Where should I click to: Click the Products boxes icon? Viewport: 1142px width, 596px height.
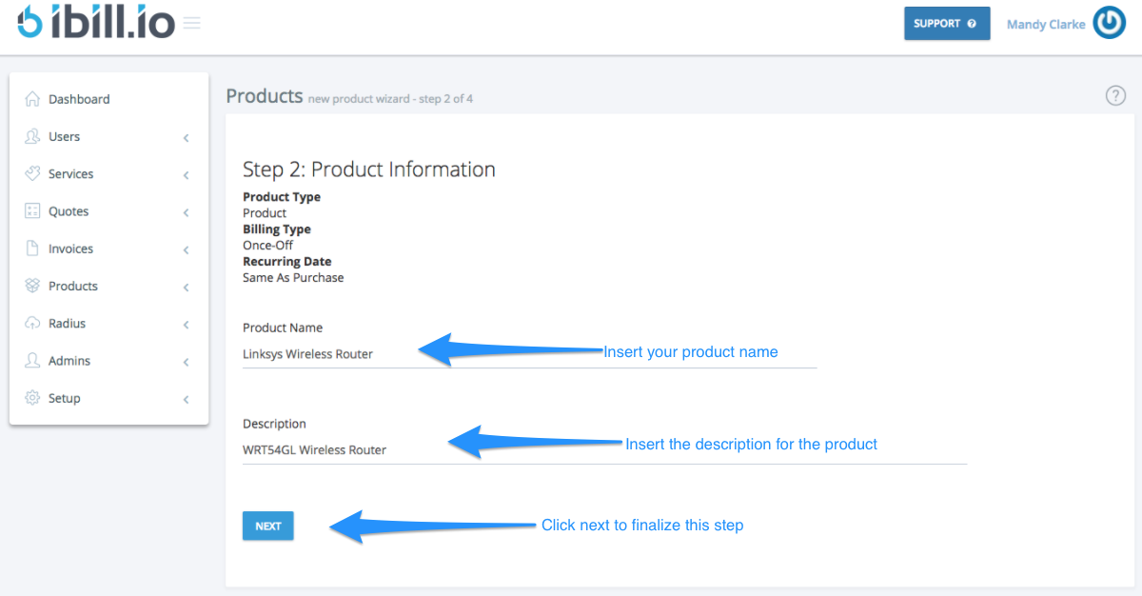32,286
